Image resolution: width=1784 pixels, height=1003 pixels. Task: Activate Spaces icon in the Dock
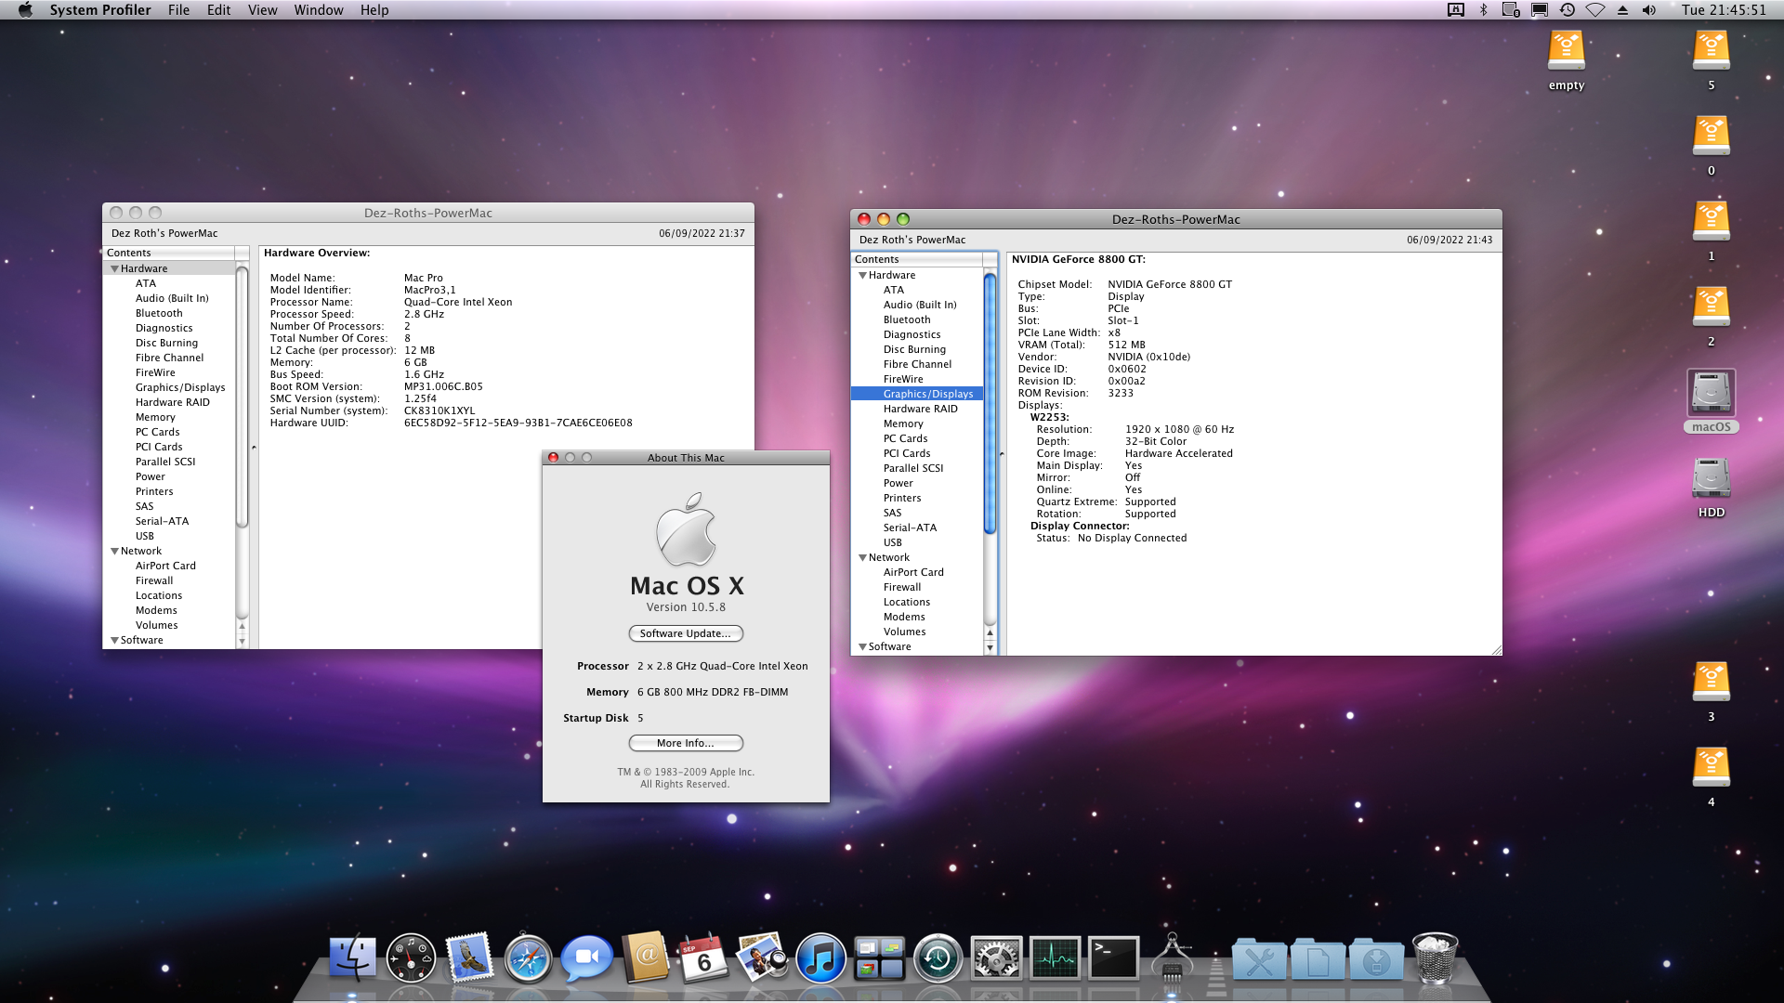879,957
